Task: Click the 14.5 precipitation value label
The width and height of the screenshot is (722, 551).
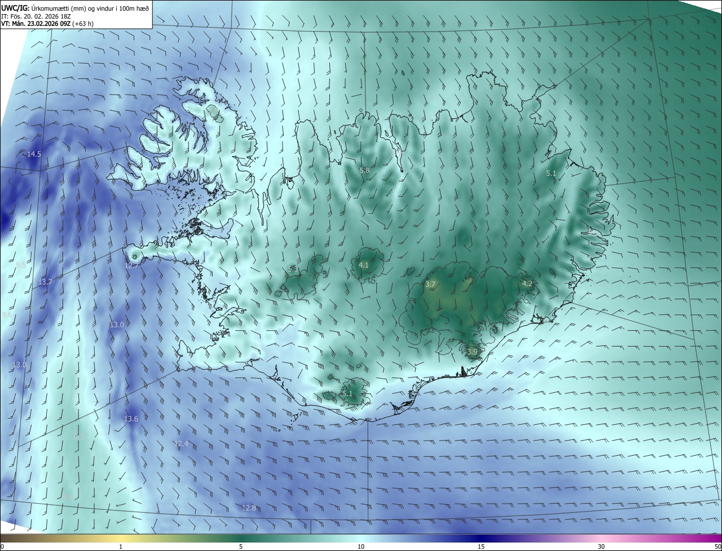Action: tap(34, 154)
